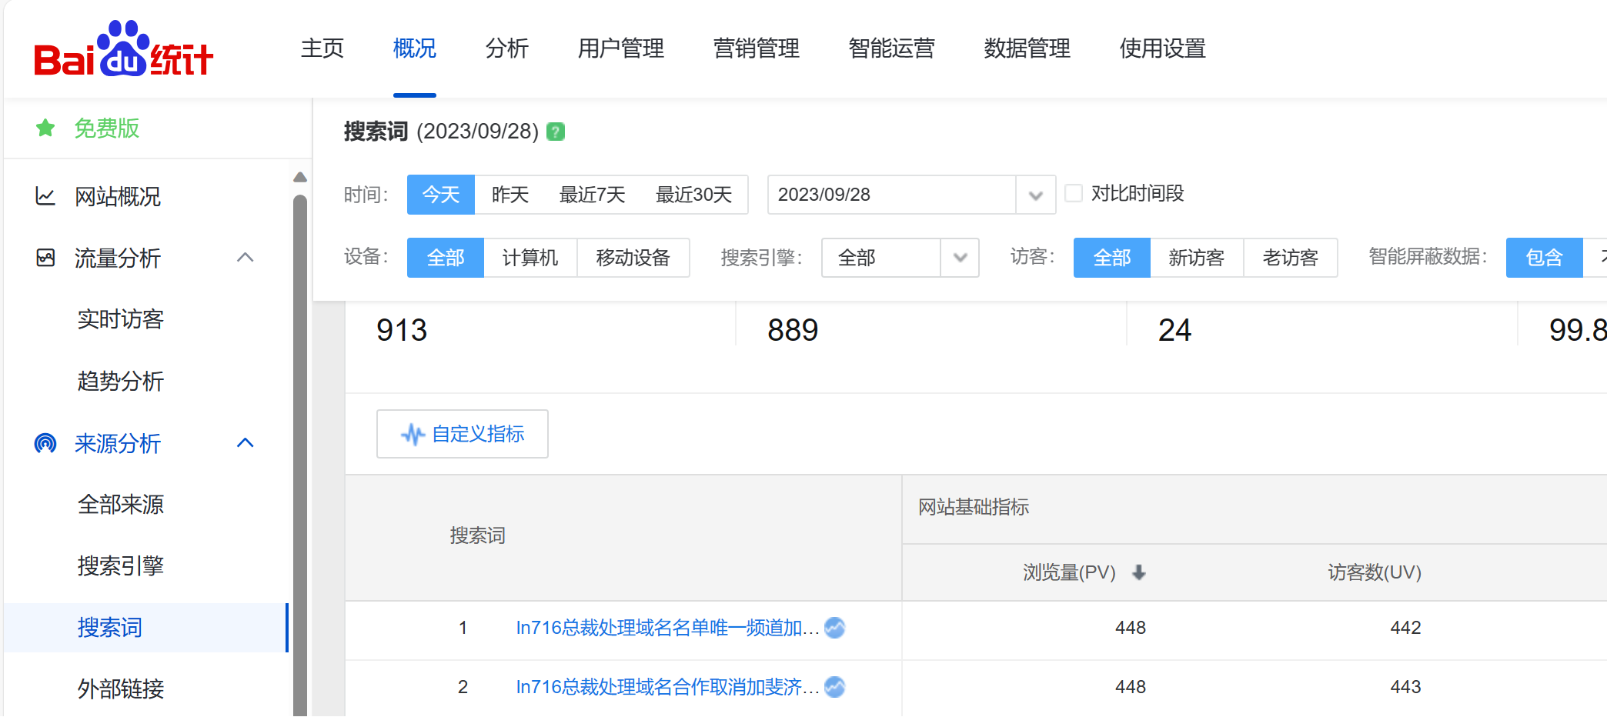Viewport: 1607px width, 717px height.
Task: Click UV value 442 in row 1
Action: [1405, 628]
